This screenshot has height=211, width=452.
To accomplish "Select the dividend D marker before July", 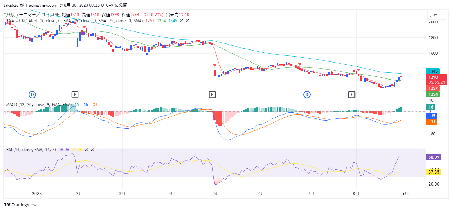I will point(307,94).
